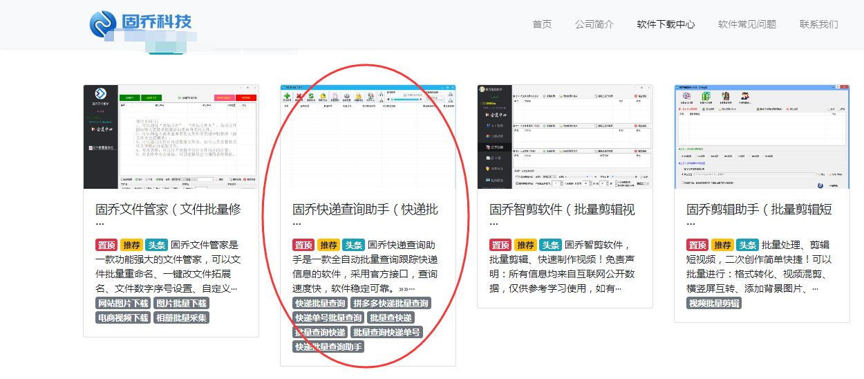Open the 固乔文件管家 title link
Viewport: 864px width, 379px height.
click(168, 215)
